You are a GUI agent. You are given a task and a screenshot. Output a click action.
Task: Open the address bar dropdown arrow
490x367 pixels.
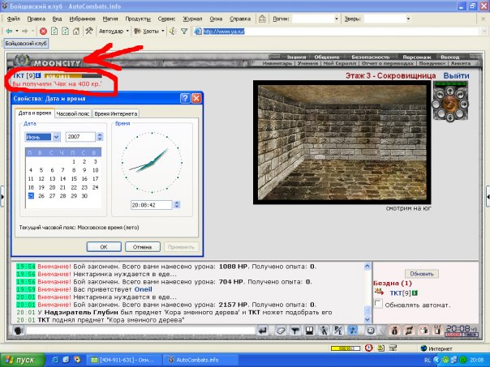tap(484, 31)
